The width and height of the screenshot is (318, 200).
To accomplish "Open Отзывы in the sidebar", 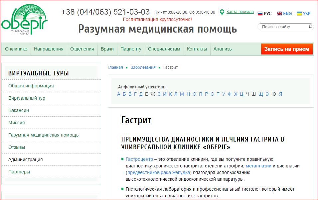I will pyautogui.click(x=17, y=147).
